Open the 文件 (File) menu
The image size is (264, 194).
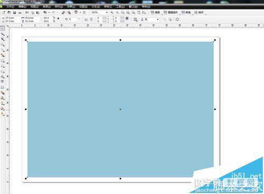[x=10, y=7]
